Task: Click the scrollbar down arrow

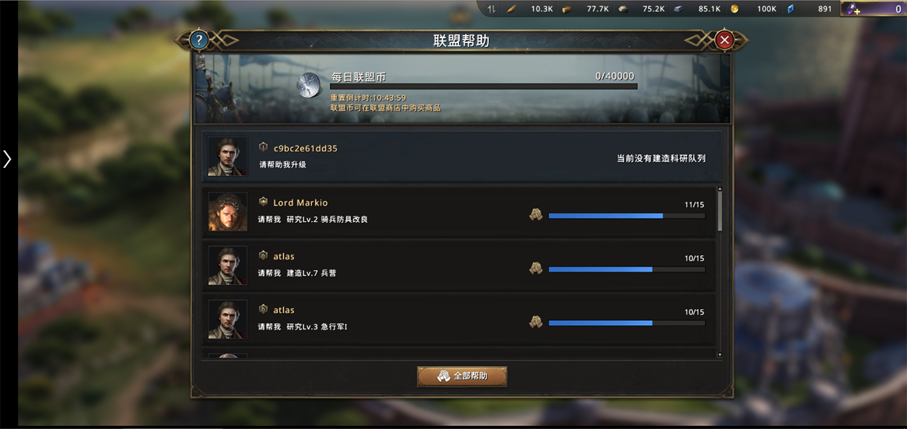Action: tap(720, 355)
